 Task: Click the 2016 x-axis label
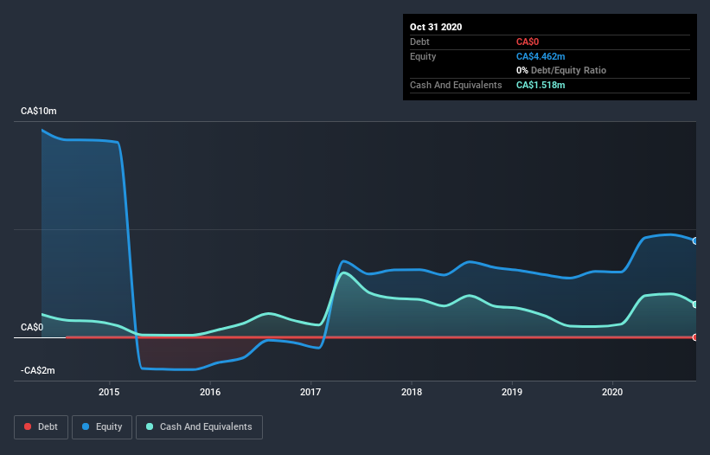click(x=210, y=392)
